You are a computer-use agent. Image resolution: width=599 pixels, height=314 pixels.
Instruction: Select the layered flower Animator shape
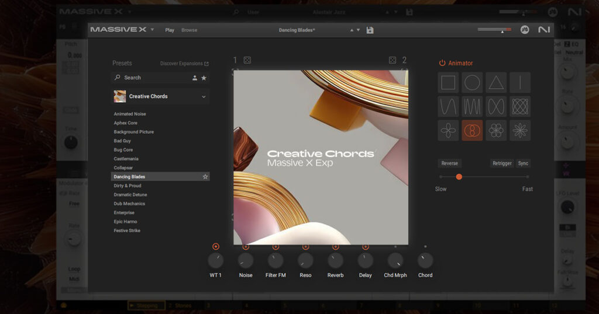tap(496, 130)
